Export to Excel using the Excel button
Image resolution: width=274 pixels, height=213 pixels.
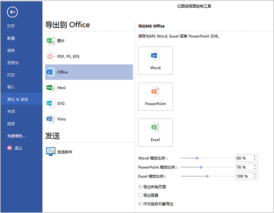click(x=155, y=132)
